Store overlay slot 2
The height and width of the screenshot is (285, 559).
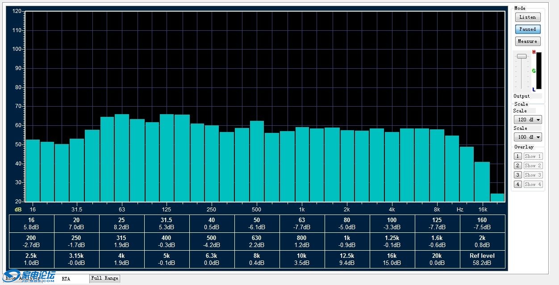[517, 166]
